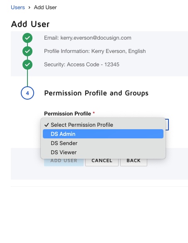The height and width of the screenshot is (243, 188).
Task: Open the Profile Information step summary
Action: click(x=95, y=51)
